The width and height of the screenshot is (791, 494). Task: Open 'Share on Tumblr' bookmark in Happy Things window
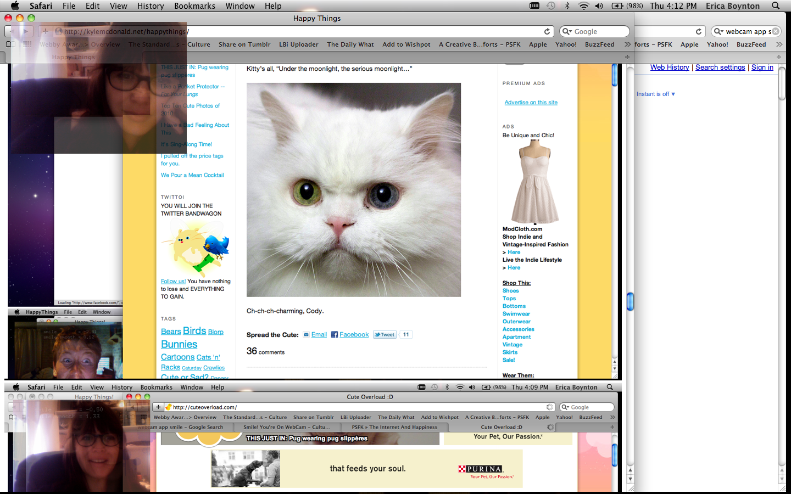click(244, 44)
